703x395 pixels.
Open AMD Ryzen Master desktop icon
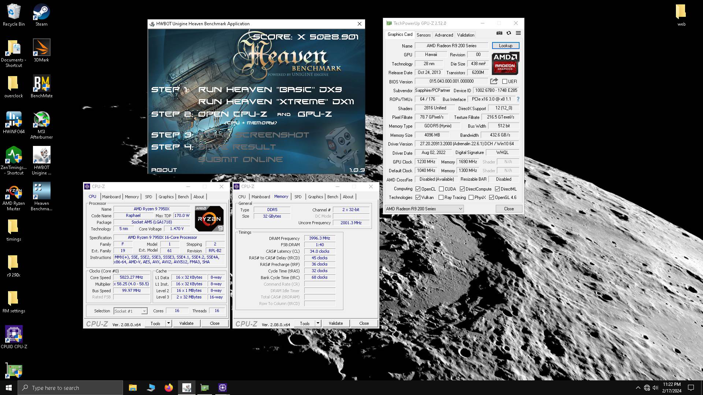[14, 197]
